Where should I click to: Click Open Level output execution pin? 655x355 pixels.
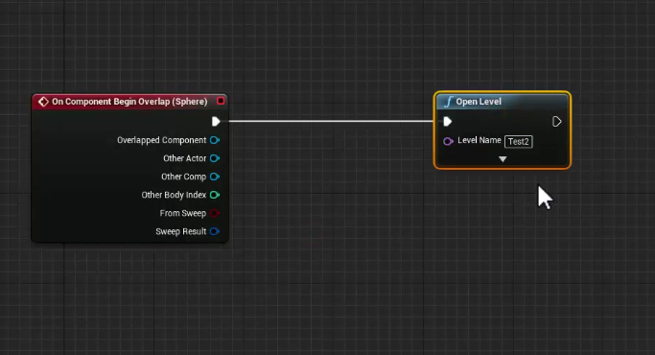pyautogui.click(x=557, y=122)
